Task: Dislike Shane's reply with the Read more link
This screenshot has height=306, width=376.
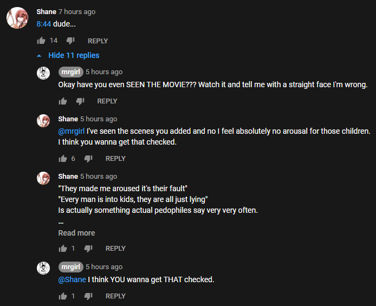Action: click(88, 249)
